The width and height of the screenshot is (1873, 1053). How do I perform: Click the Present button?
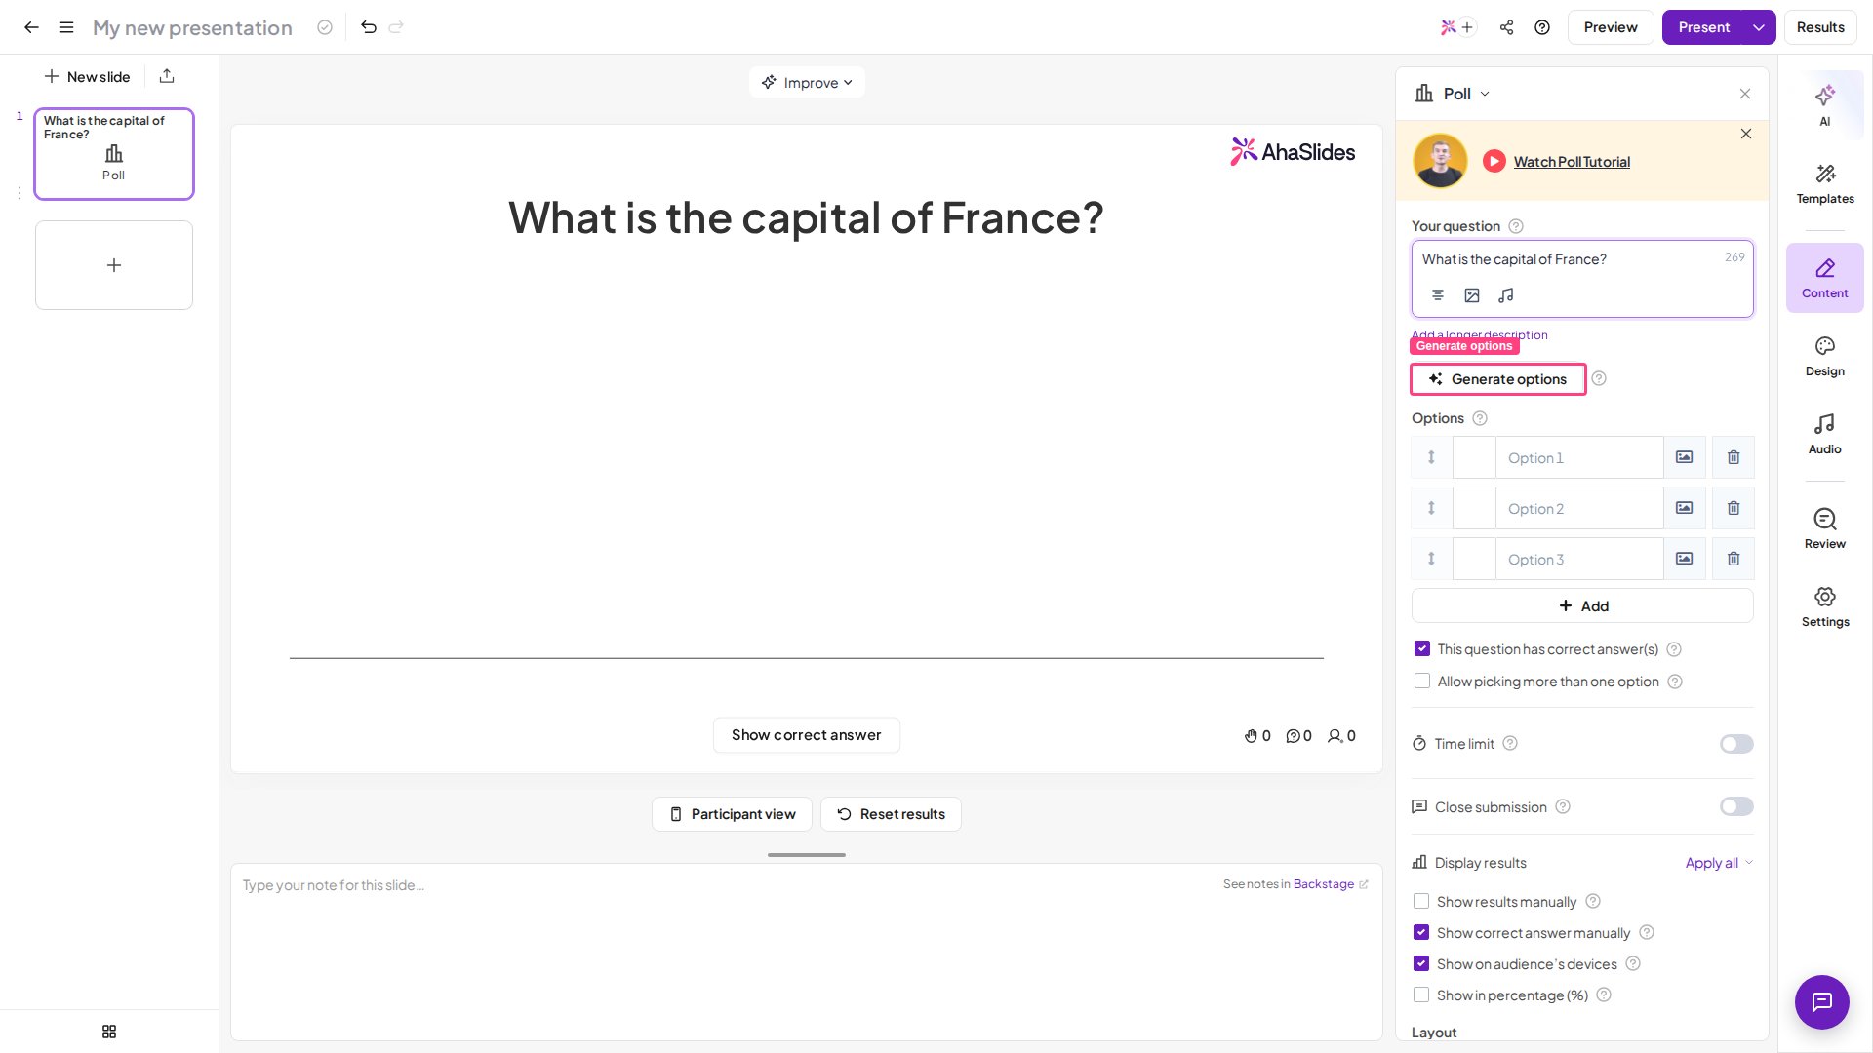click(x=1703, y=27)
